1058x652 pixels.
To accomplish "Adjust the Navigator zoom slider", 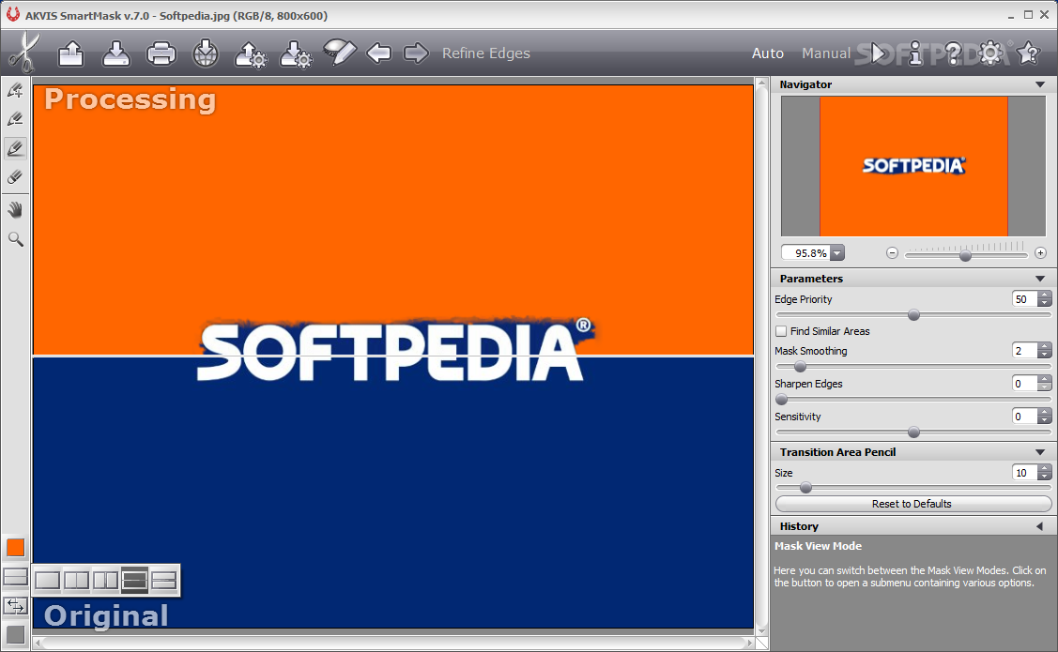I will [x=966, y=255].
